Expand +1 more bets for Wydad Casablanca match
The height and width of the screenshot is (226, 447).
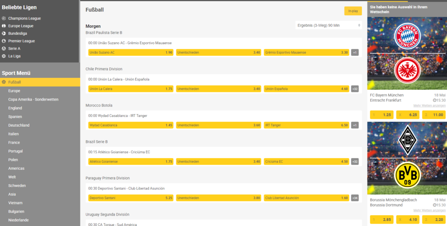pos(355,125)
